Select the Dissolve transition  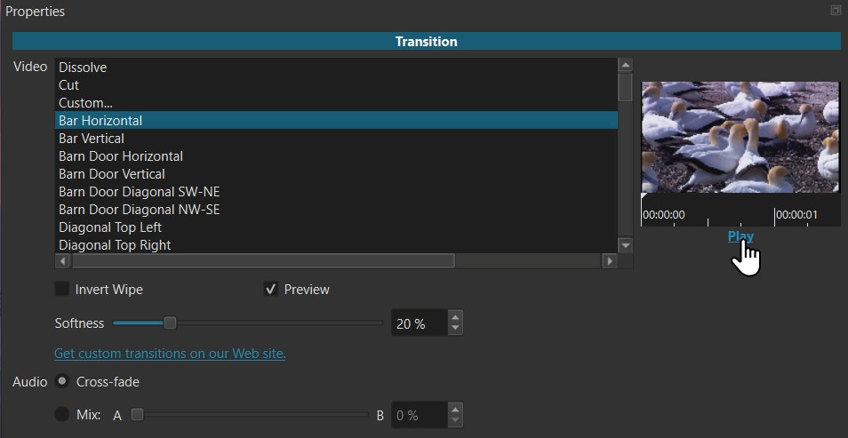click(83, 68)
